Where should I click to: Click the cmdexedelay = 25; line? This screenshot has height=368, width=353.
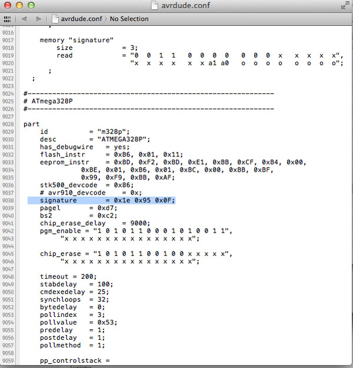click(75, 292)
